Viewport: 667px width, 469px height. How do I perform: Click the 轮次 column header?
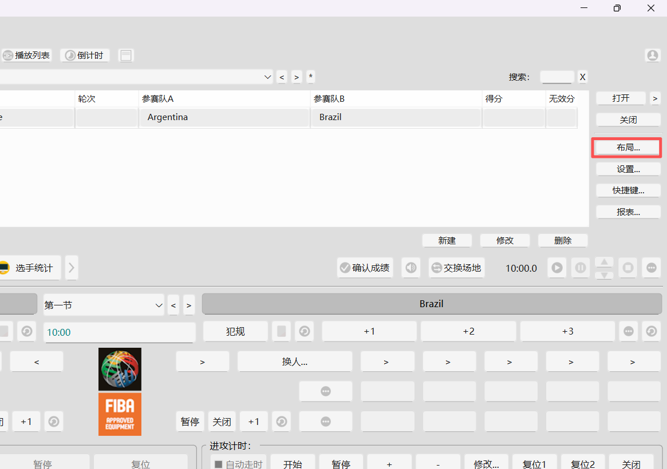(x=106, y=98)
